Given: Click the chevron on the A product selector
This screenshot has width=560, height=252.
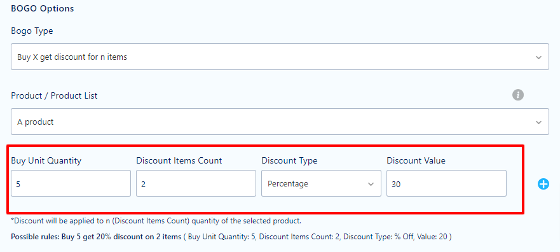Looking at the screenshot, I should coord(538,122).
